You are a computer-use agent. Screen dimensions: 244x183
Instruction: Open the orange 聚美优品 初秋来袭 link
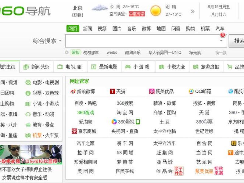[x=209, y=171]
